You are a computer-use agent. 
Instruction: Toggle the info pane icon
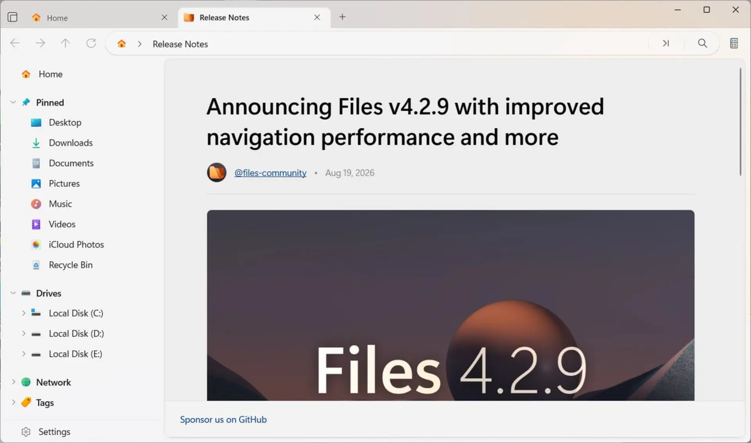click(x=734, y=43)
